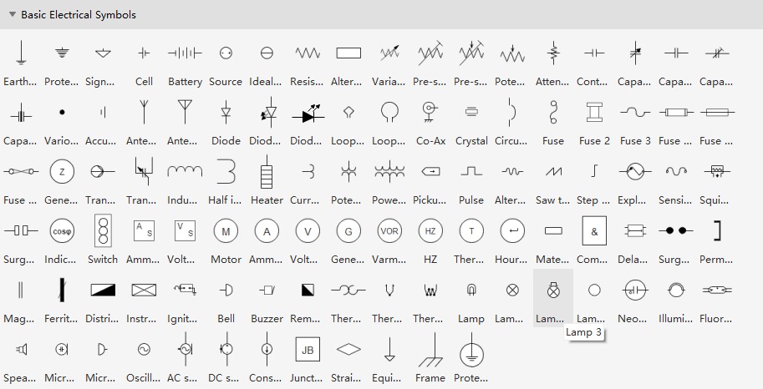Pick the Attenuator symbol

click(x=552, y=53)
